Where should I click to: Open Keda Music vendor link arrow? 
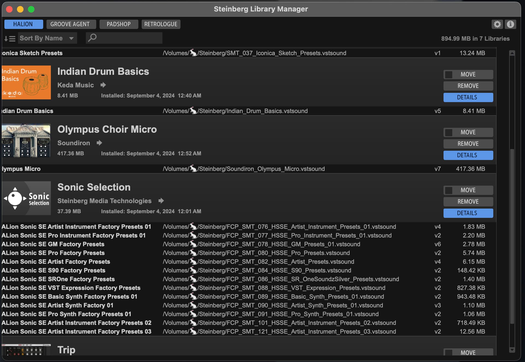coord(103,85)
